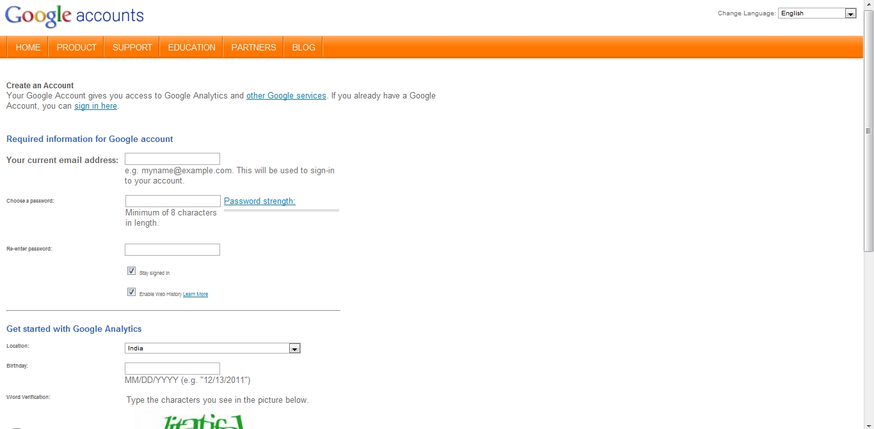Image resolution: width=874 pixels, height=429 pixels.
Task: Click the "Word Verification:" label
Action: [x=28, y=397]
